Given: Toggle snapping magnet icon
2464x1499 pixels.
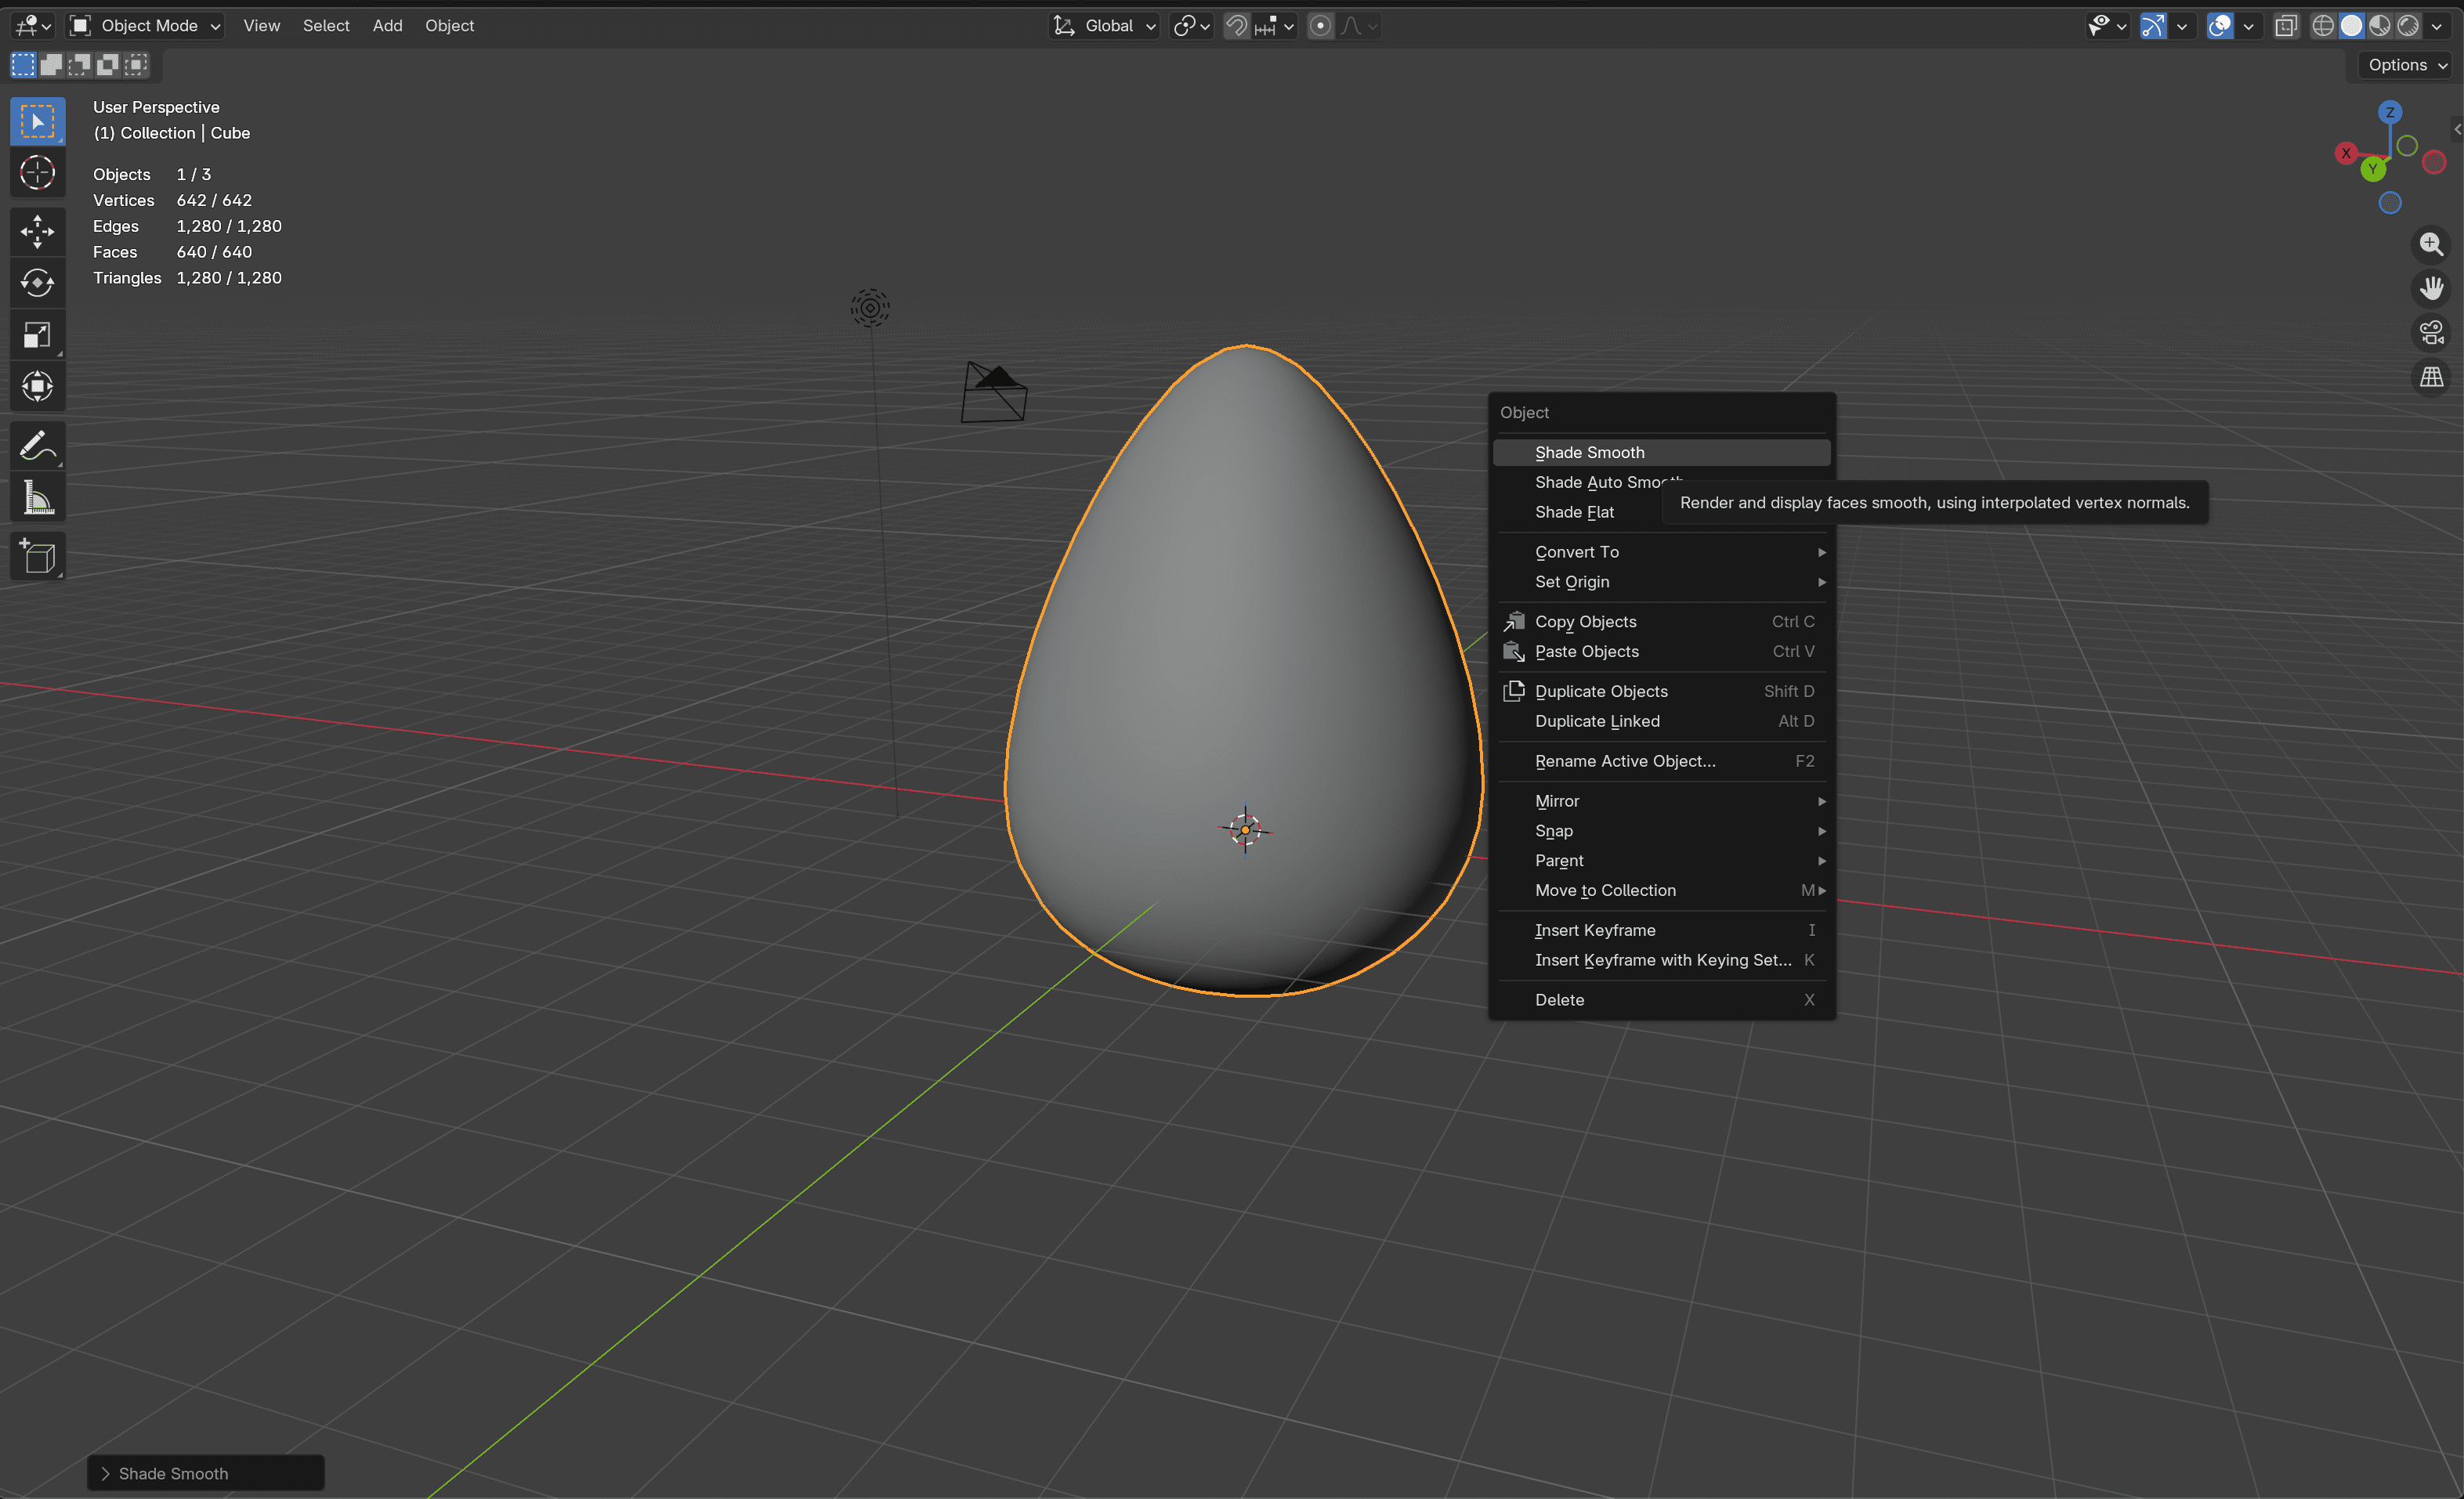Looking at the screenshot, I should 1237,26.
